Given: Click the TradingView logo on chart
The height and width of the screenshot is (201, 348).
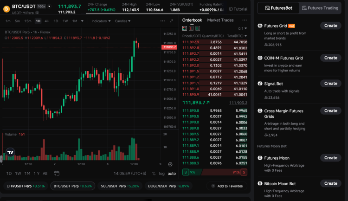Looking at the screenshot, I should pos(10,152).
